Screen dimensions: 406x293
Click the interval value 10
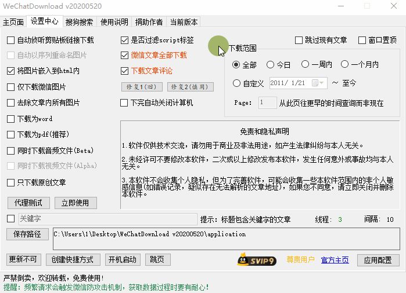pos(390,219)
